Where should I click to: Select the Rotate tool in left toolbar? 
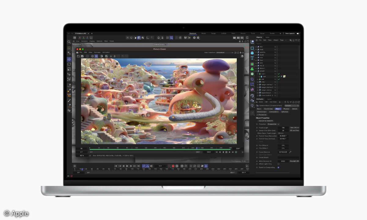click(69, 64)
